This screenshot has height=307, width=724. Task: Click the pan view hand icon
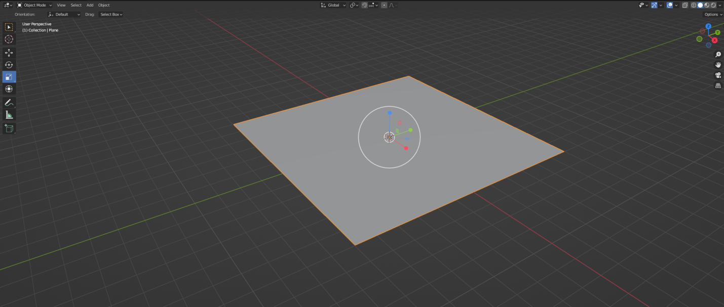(x=718, y=65)
